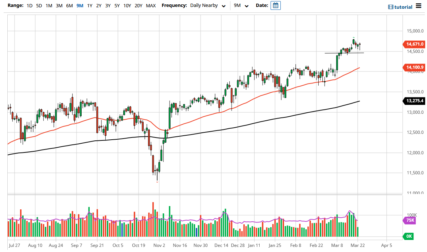Switch to the 1M range
This screenshot has width=427, height=252.
click(49, 5)
